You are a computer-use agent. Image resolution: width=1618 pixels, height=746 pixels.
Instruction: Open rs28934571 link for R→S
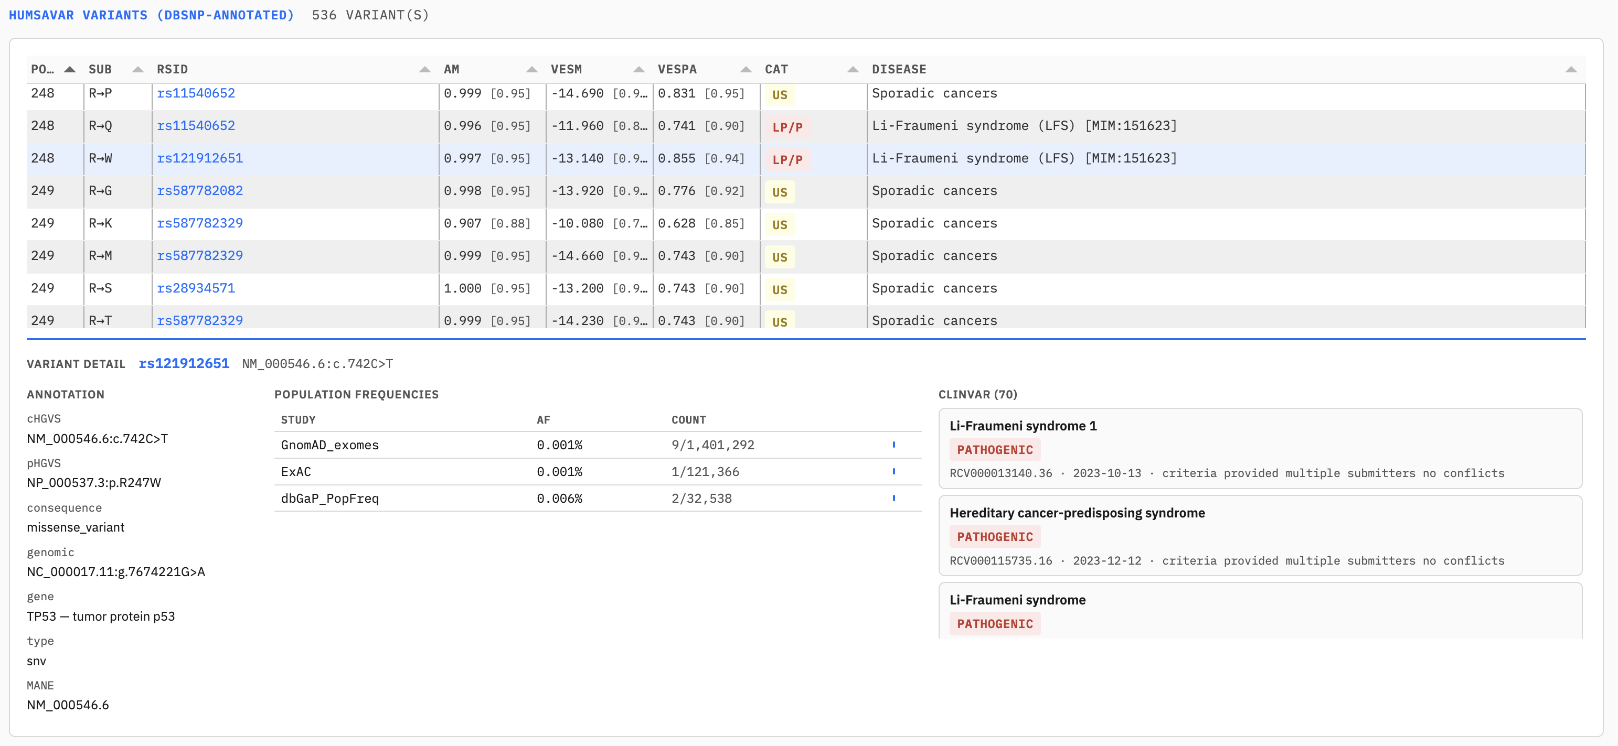[x=196, y=289]
